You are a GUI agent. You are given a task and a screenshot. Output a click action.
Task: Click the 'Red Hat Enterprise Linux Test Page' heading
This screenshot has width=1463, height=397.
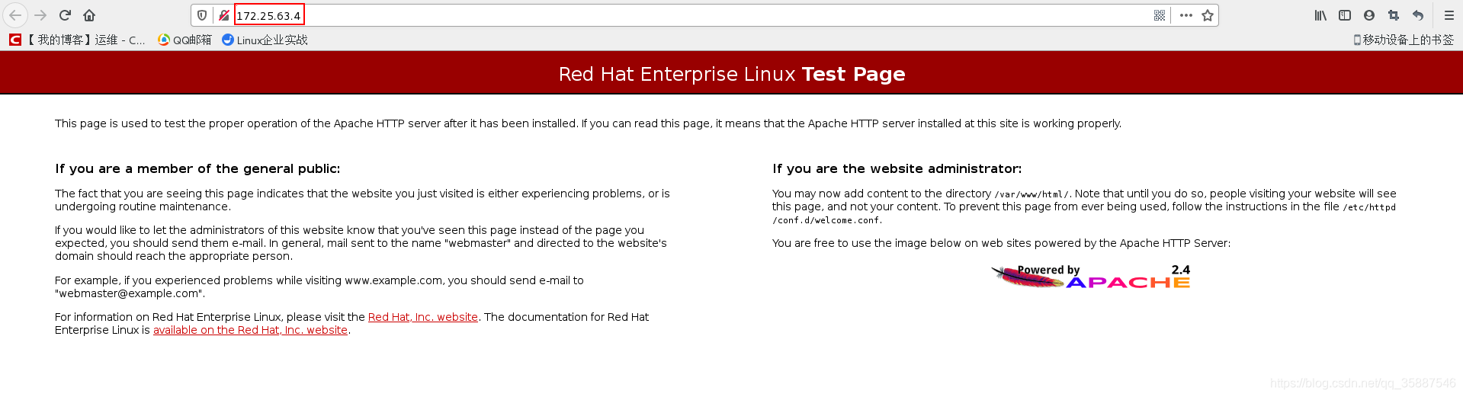click(732, 74)
